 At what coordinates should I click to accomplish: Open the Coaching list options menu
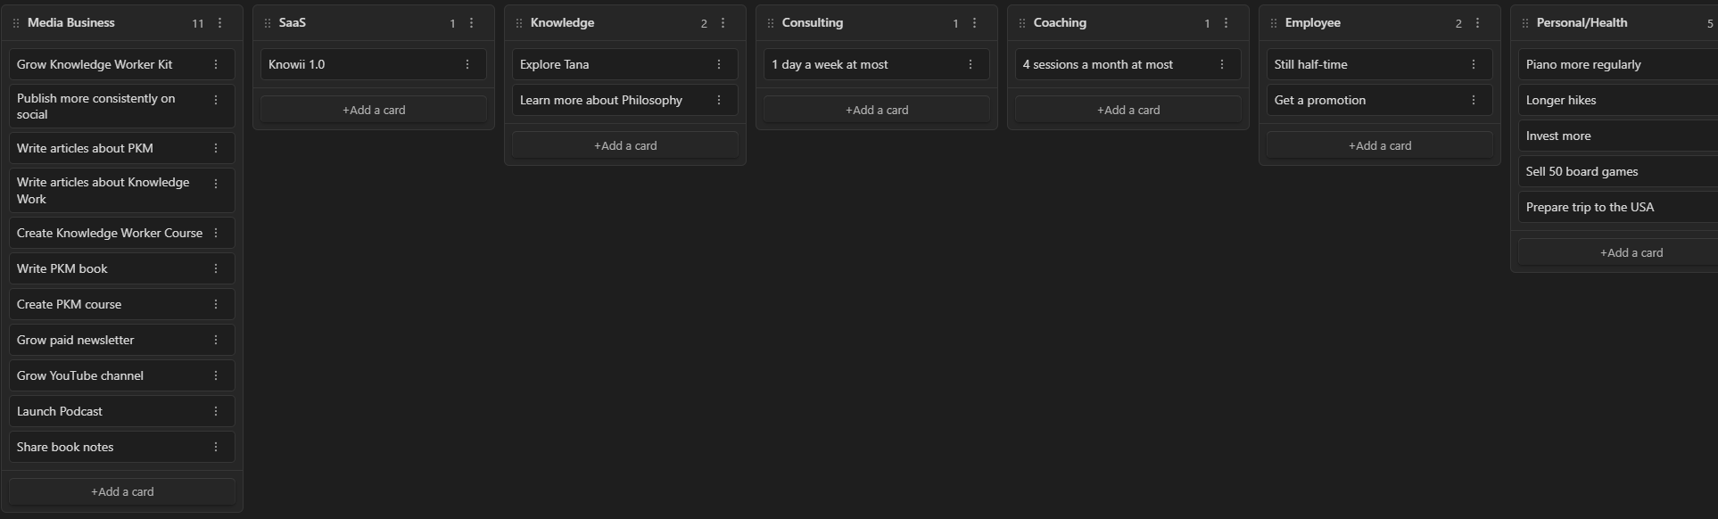pyautogui.click(x=1227, y=23)
